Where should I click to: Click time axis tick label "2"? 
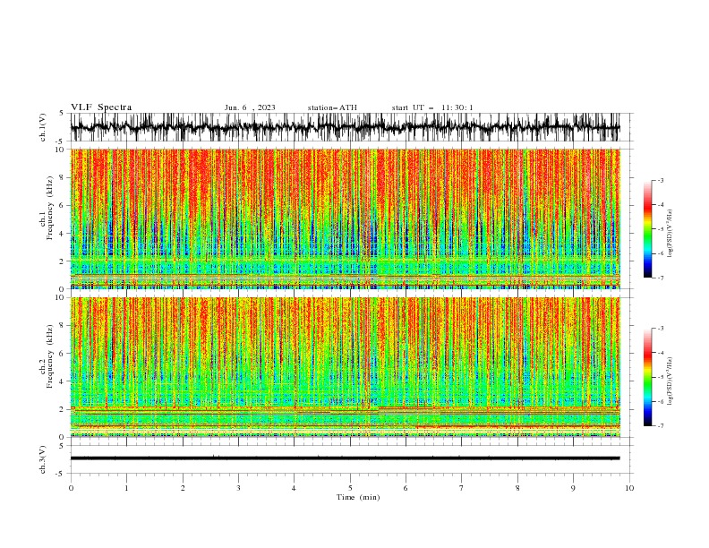183,488
